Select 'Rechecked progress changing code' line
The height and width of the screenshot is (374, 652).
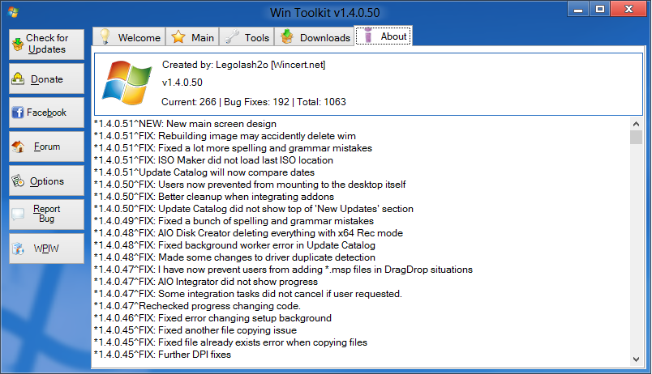pos(198,306)
